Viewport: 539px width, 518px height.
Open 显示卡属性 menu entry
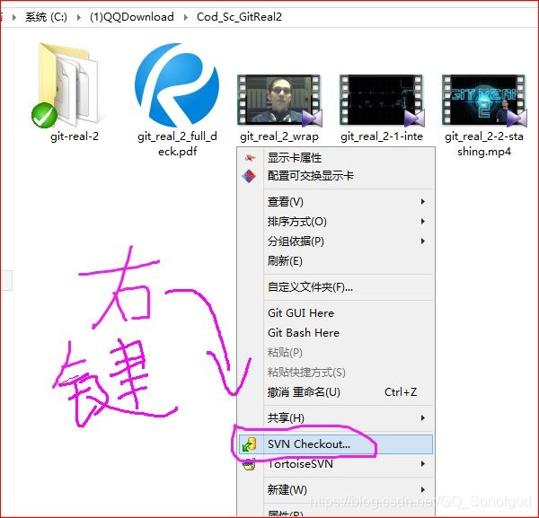[335, 158]
